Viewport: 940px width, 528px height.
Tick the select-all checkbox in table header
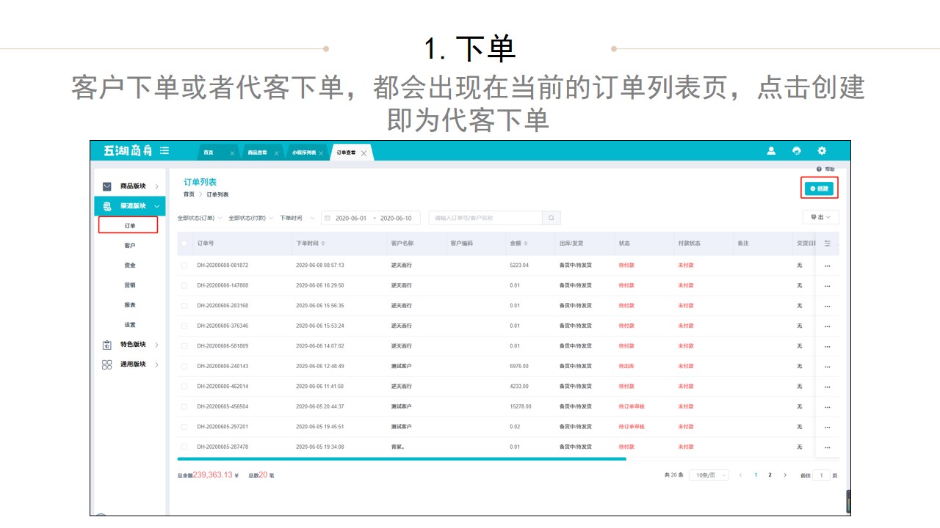coord(184,243)
